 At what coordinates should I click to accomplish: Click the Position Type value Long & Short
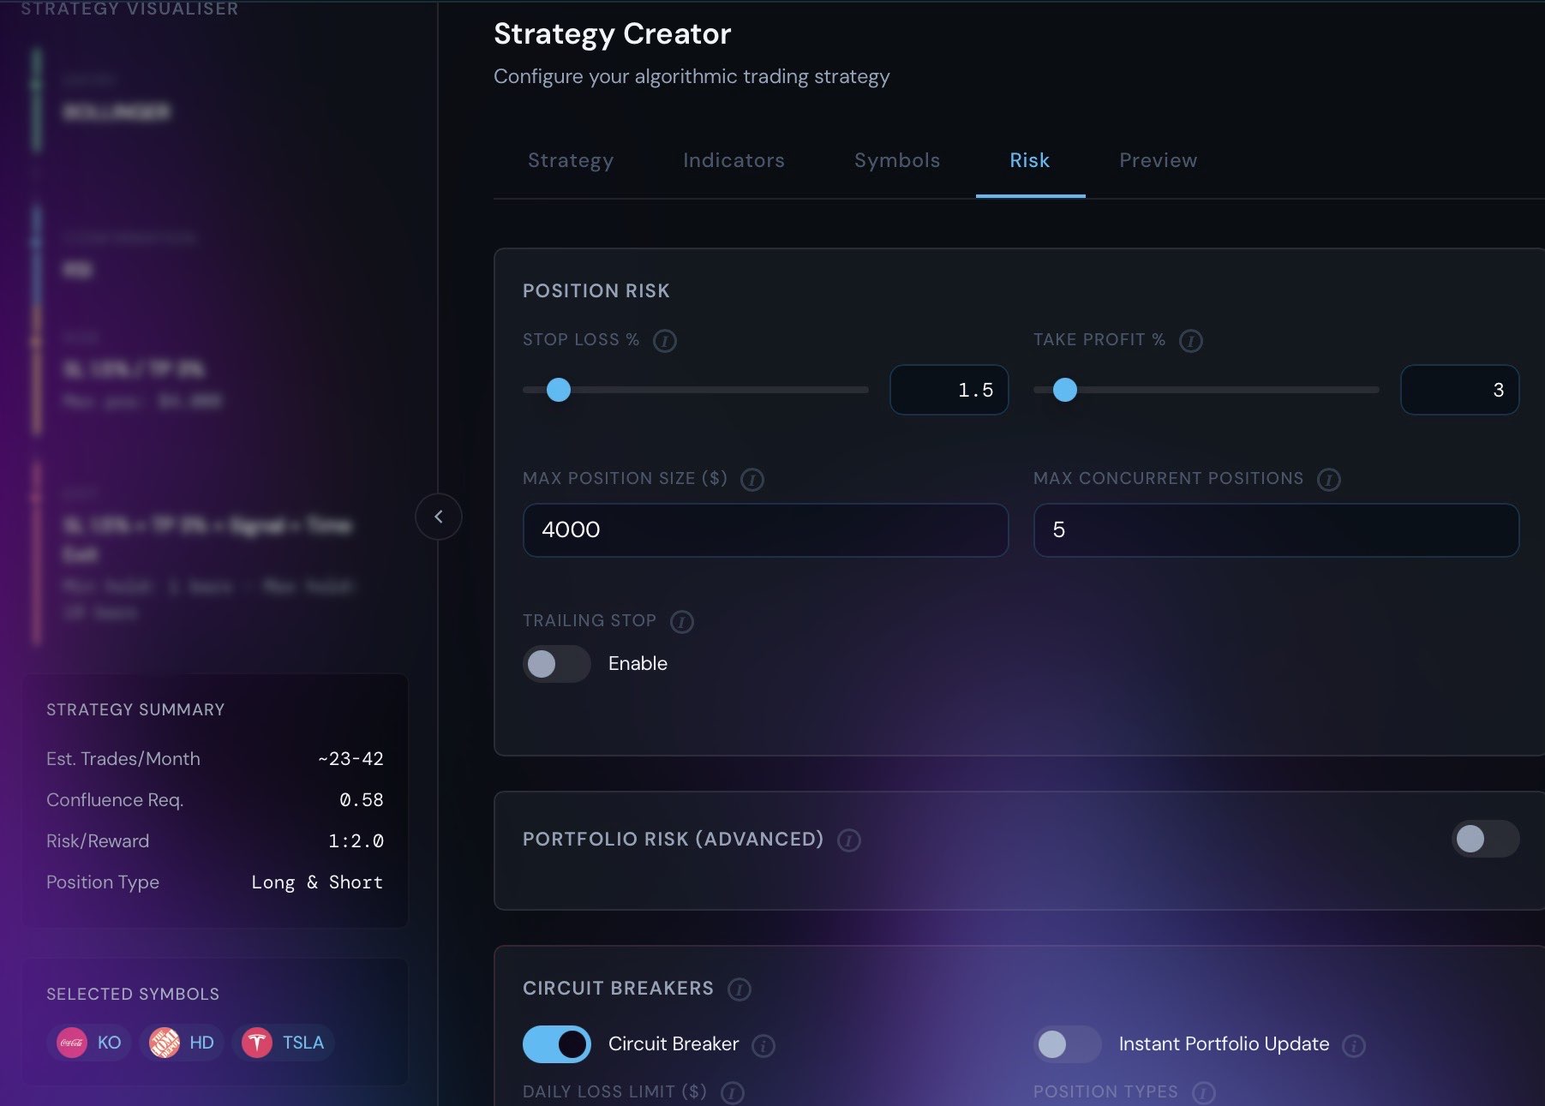317,882
